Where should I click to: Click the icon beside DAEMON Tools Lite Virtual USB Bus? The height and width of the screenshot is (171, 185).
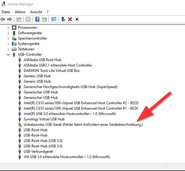click(20, 71)
